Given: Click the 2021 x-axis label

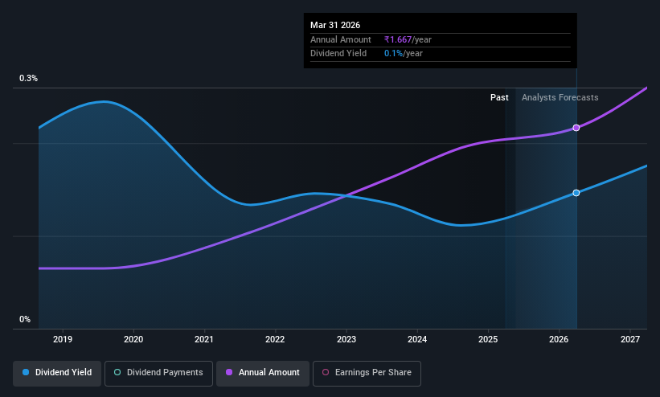Looking at the screenshot, I should click(204, 339).
